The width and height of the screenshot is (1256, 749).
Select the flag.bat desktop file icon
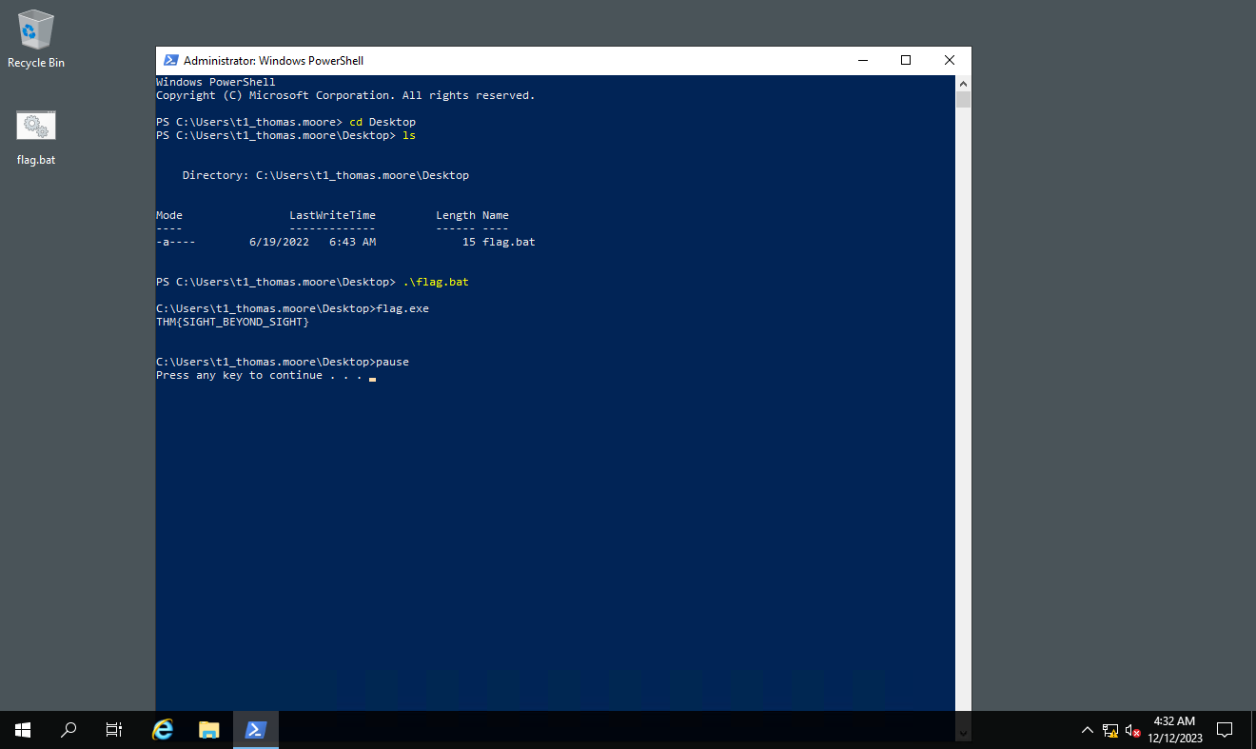36,138
